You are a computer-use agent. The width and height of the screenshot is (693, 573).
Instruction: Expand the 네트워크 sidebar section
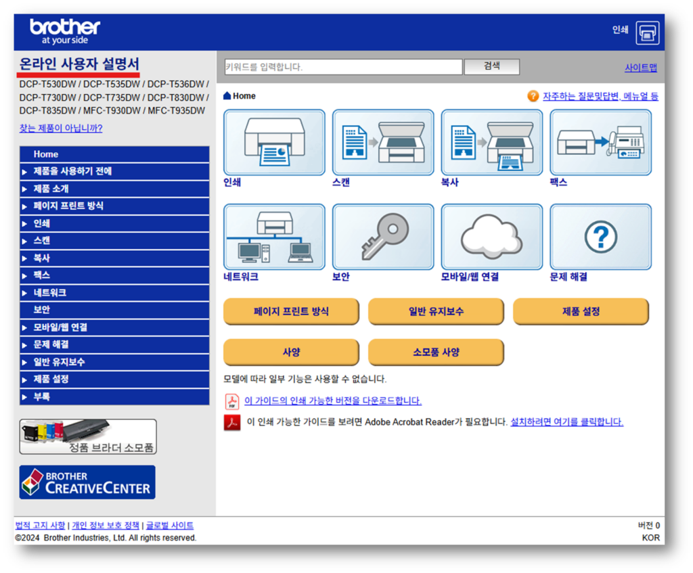point(114,293)
